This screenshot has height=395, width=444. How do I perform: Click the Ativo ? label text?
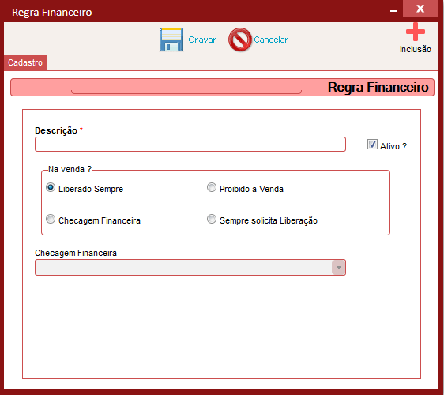pyautogui.click(x=393, y=146)
